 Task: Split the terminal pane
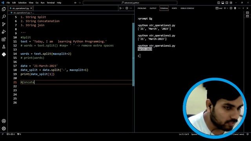pos(231,8)
